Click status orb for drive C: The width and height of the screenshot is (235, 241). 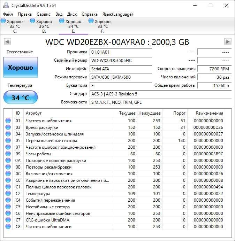click(x=3, y=21)
